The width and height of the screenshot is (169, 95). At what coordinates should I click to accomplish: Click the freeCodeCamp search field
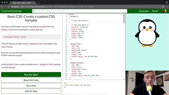80,11
